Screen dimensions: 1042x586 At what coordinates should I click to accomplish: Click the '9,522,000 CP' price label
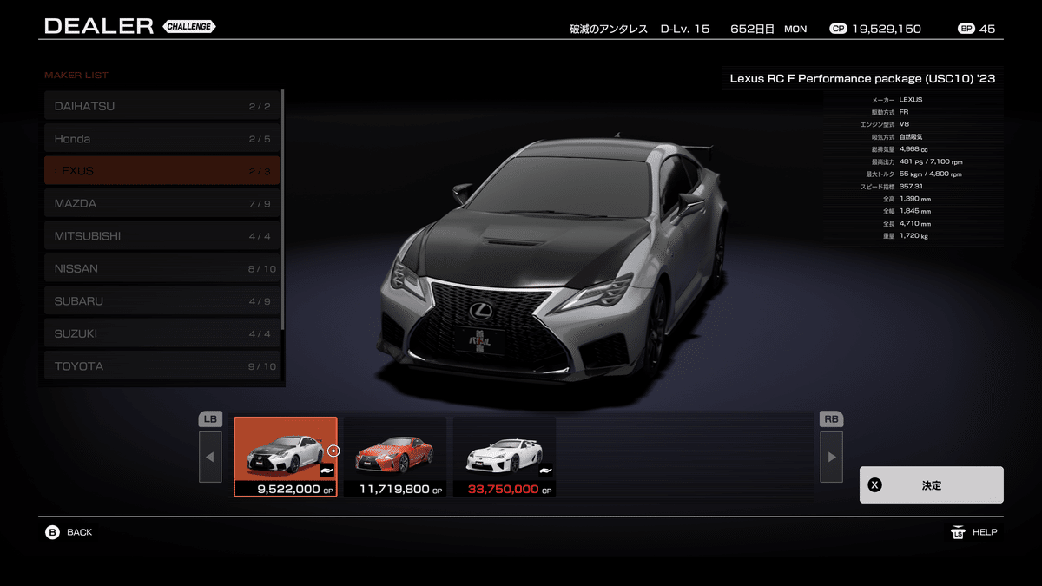pos(295,490)
